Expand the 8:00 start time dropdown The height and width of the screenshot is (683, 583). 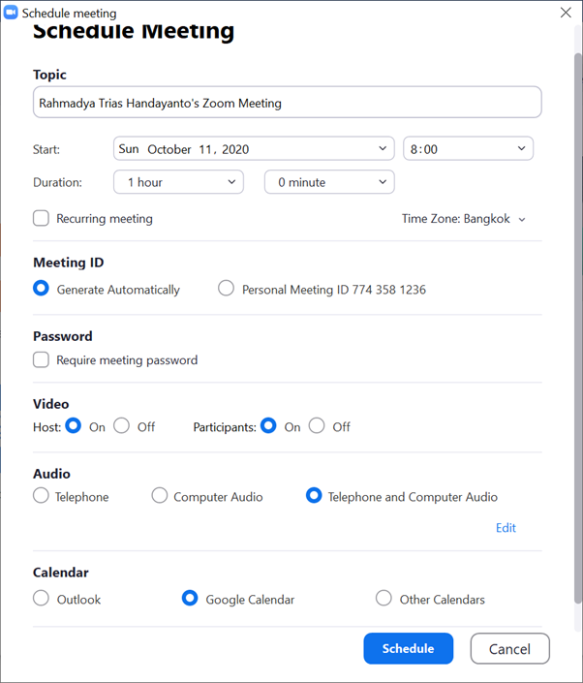pyautogui.click(x=468, y=149)
